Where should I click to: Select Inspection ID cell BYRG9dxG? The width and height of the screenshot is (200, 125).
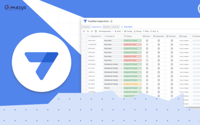point(92,64)
